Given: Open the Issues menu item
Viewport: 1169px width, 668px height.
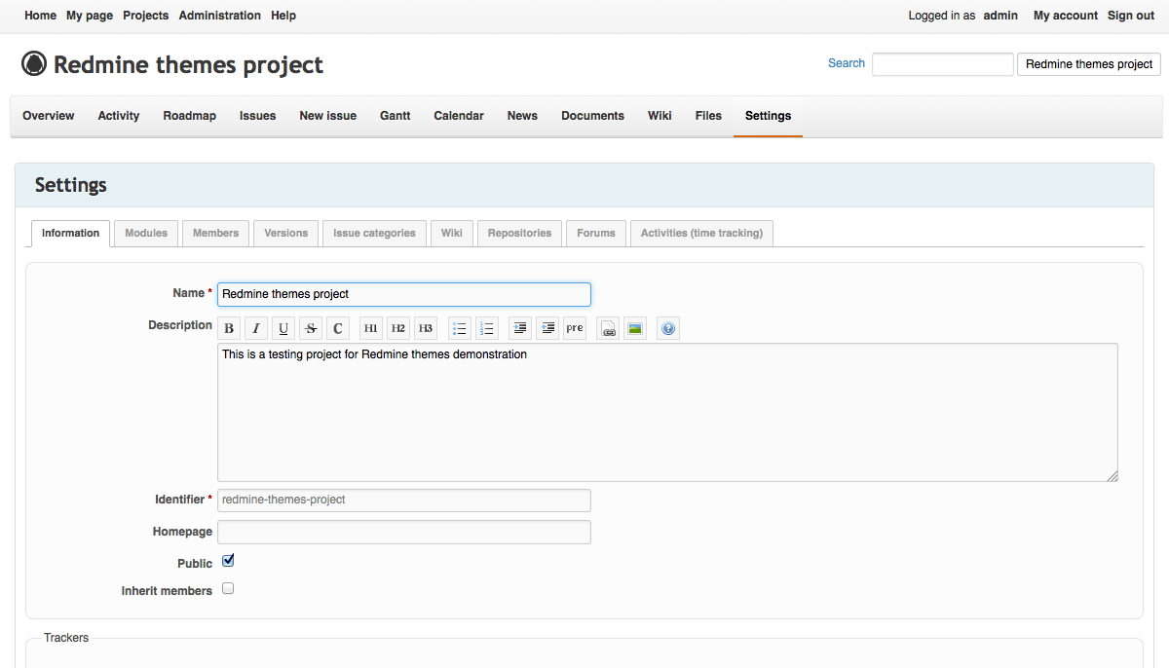Looking at the screenshot, I should [258, 116].
